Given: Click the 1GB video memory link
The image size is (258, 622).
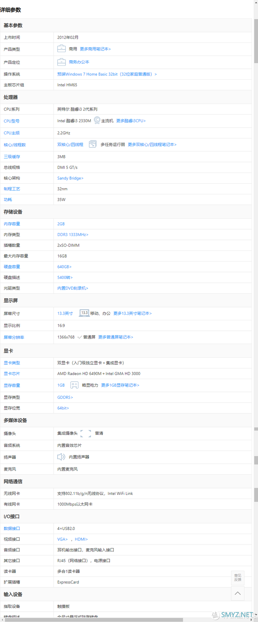Looking at the screenshot, I should tap(61, 385).
